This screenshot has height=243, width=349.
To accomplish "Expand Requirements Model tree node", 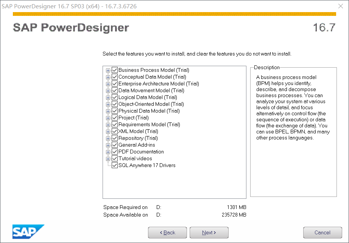I will (x=108, y=125).
